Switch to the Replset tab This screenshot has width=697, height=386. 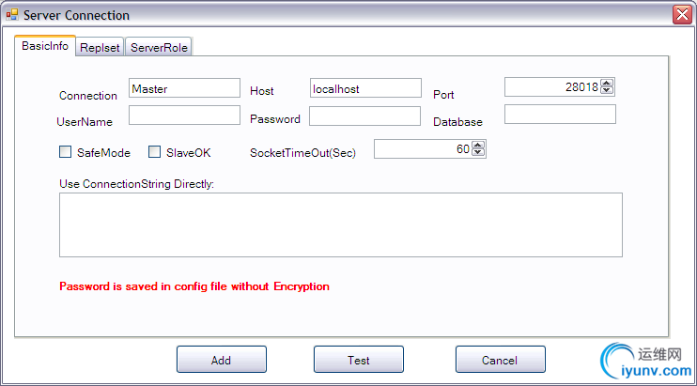pos(100,47)
